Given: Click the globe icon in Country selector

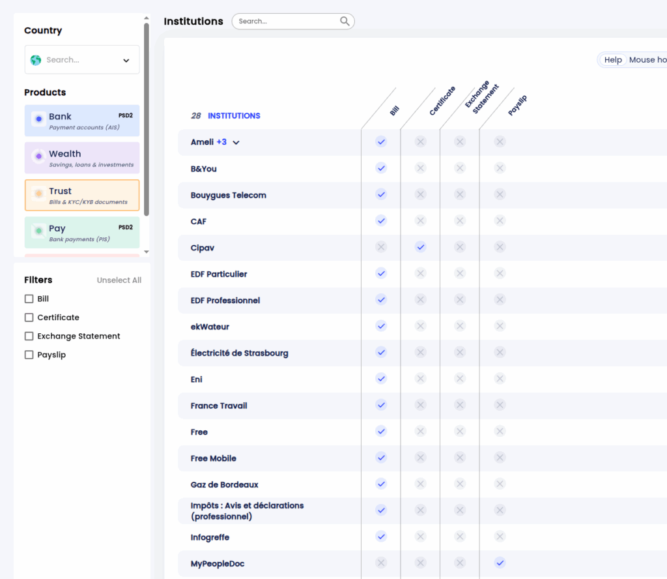Looking at the screenshot, I should tap(36, 60).
